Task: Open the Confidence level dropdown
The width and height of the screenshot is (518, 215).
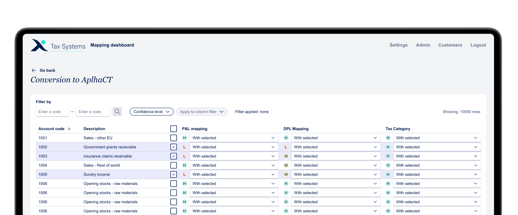Action: (152, 112)
